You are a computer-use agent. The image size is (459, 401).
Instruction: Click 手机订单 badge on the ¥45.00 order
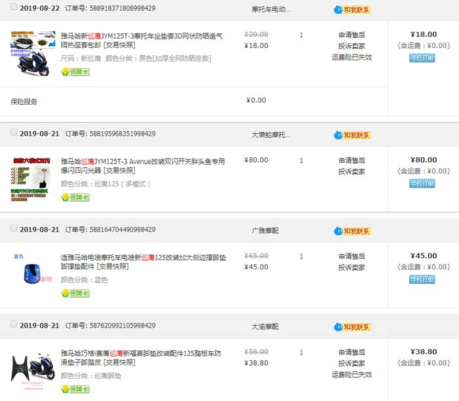(422, 279)
